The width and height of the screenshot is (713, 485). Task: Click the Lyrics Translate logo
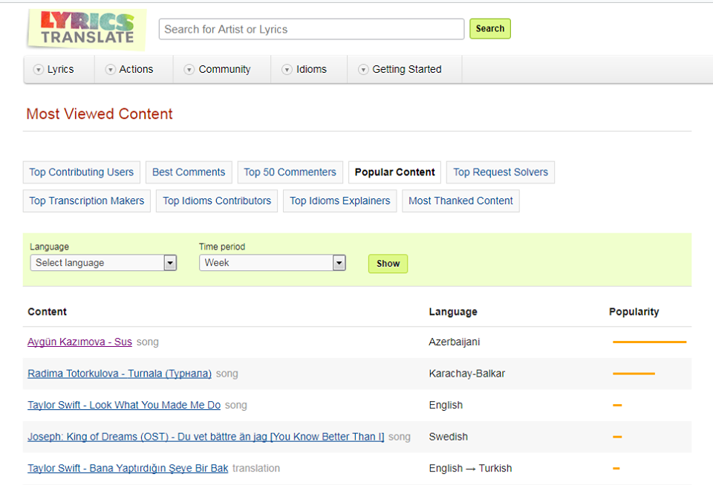coord(86,30)
